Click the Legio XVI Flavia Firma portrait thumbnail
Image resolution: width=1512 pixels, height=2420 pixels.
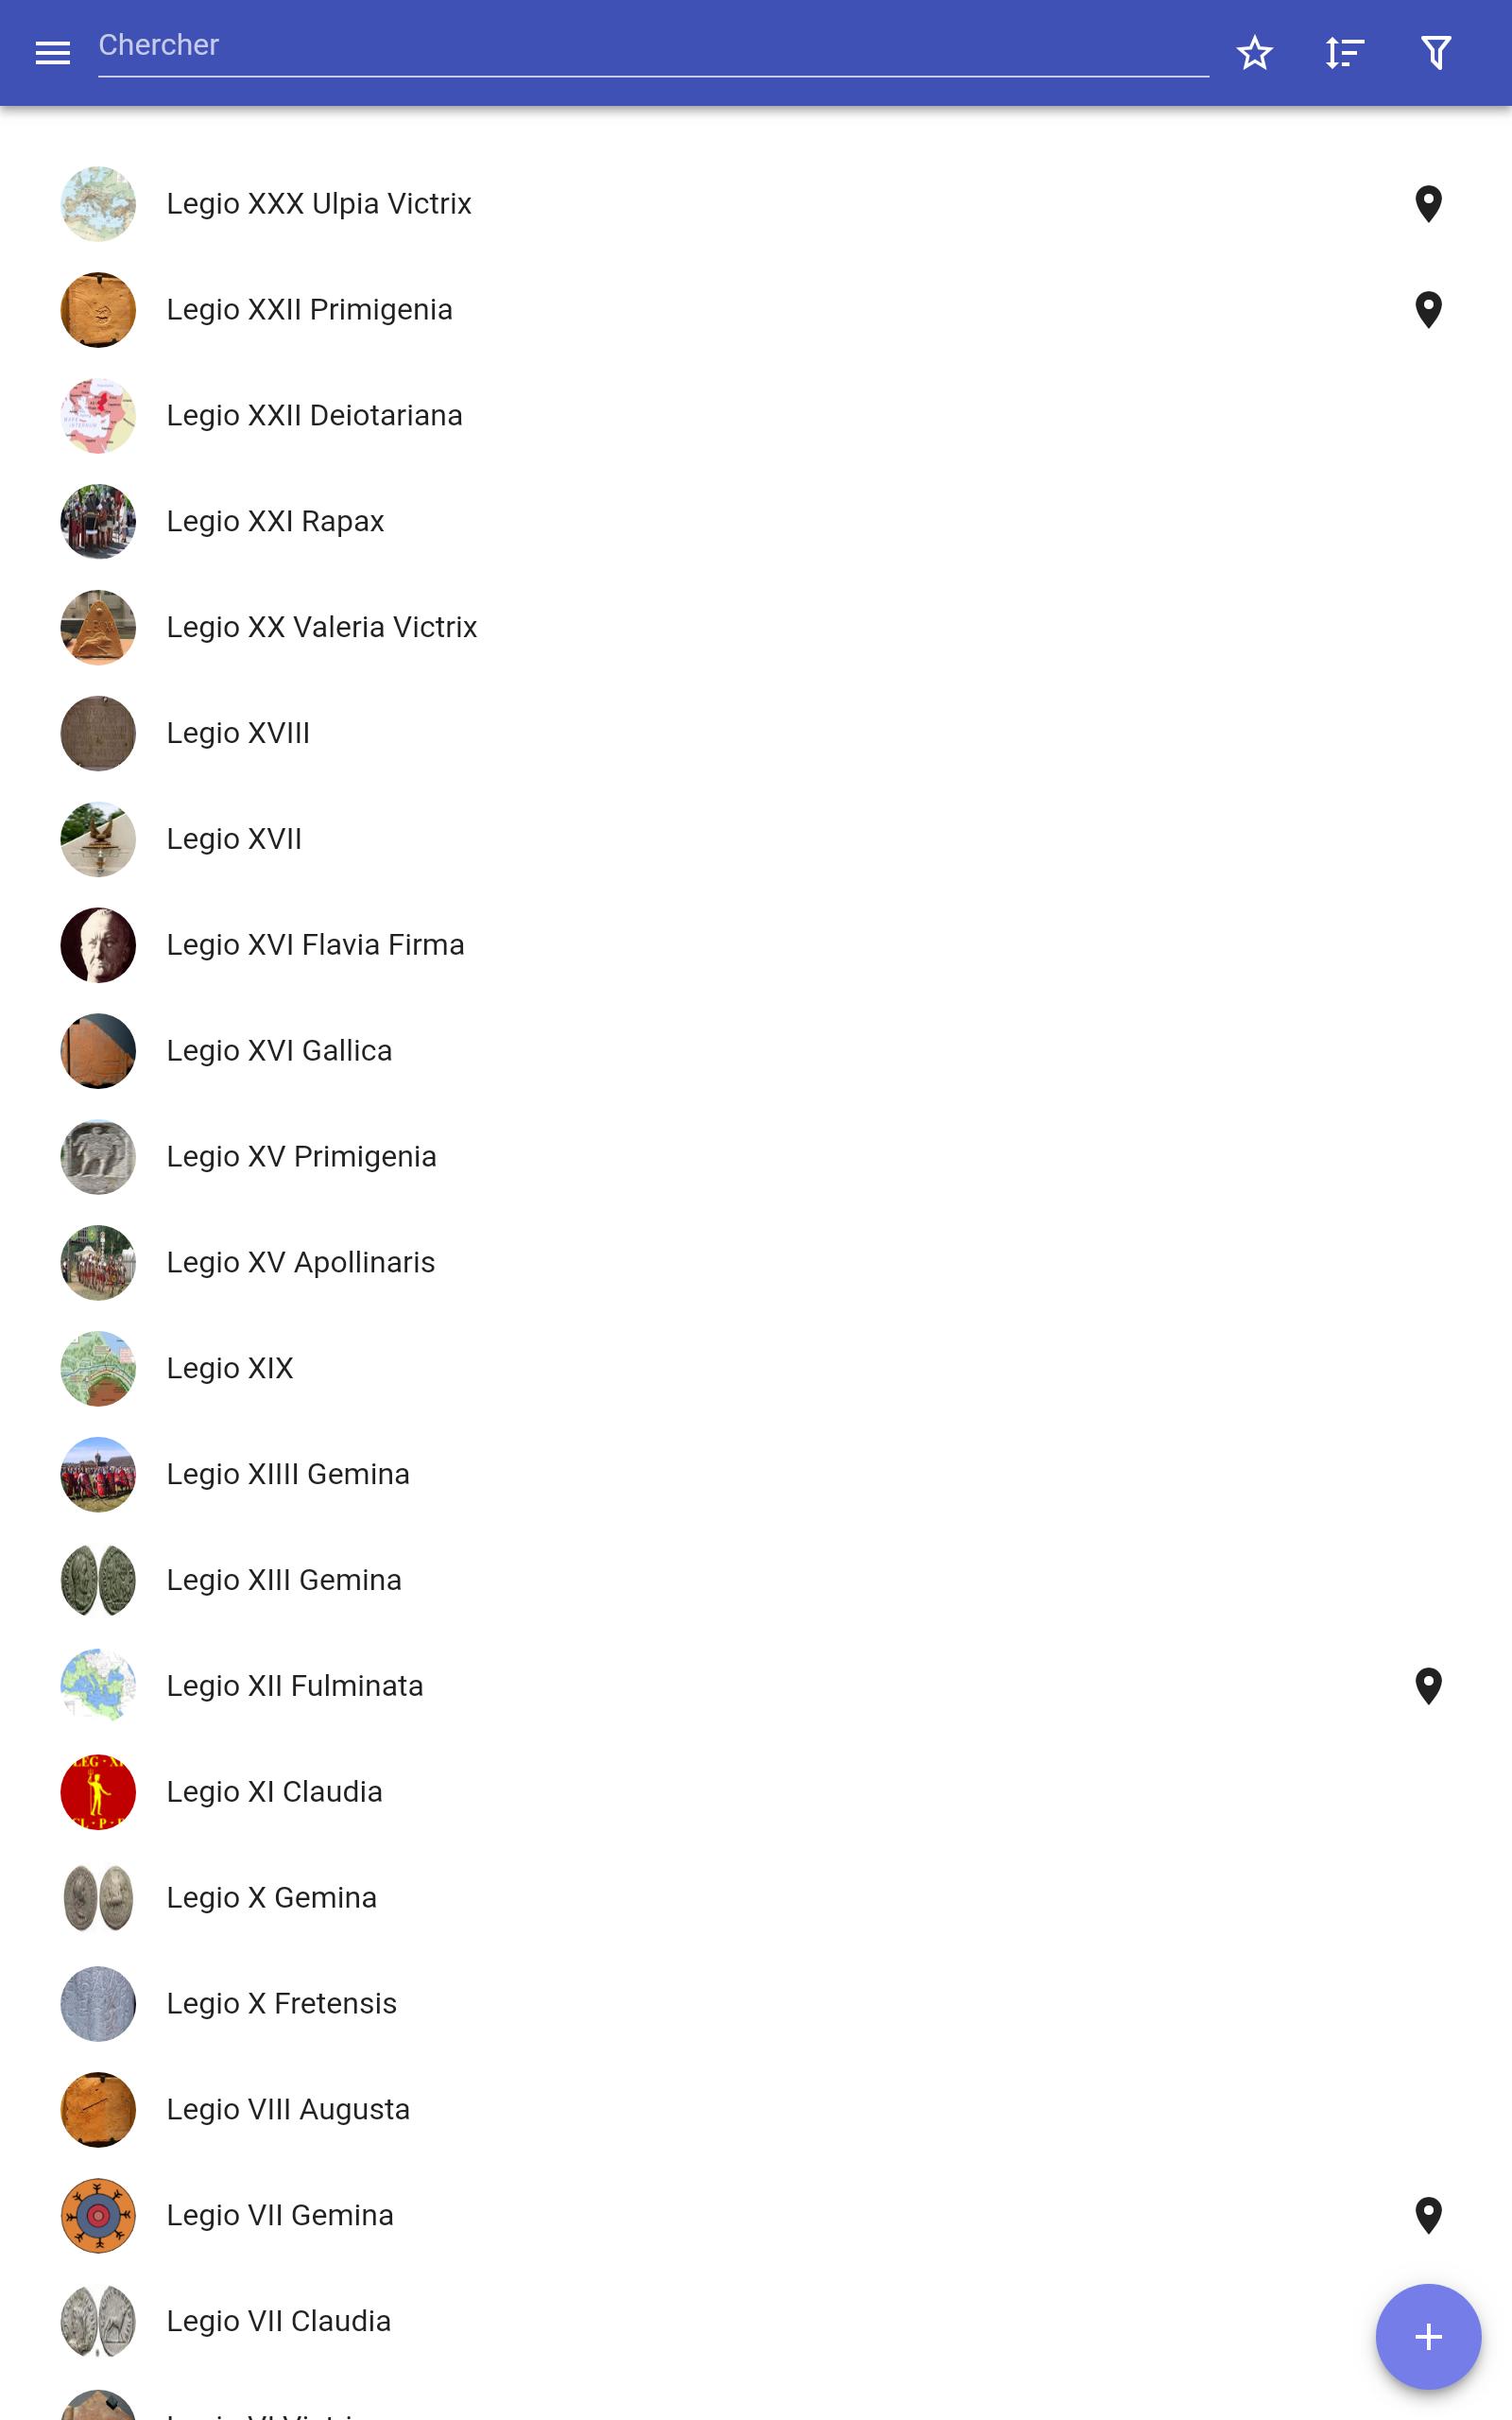click(98, 945)
